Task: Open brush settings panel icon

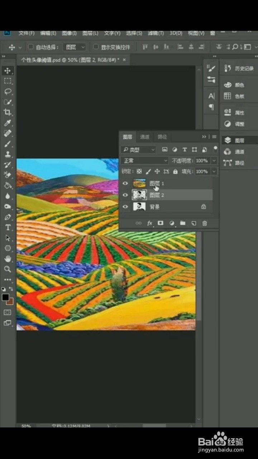Action: pos(211,68)
